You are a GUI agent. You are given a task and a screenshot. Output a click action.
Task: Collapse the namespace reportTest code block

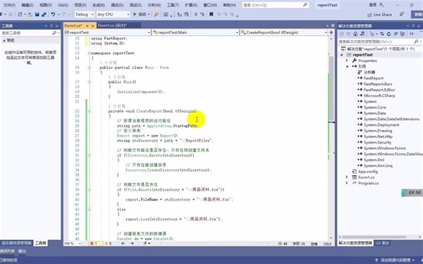tap(89, 53)
